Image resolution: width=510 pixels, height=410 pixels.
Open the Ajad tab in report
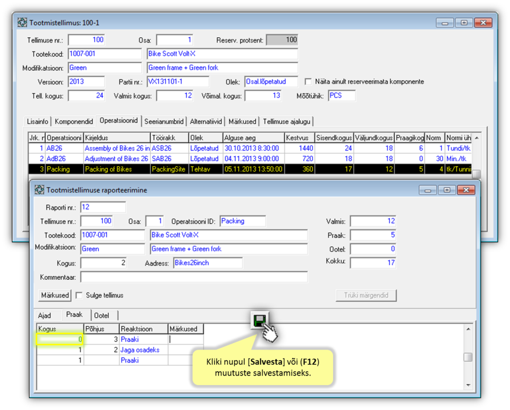(45, 315)
